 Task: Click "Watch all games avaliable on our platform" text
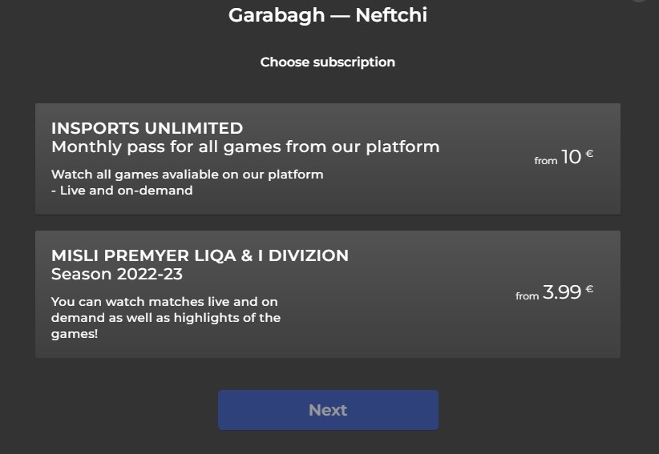(187, 174)
